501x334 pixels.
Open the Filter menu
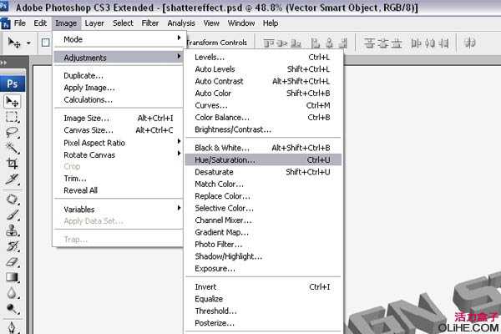[x=150, y=23]
